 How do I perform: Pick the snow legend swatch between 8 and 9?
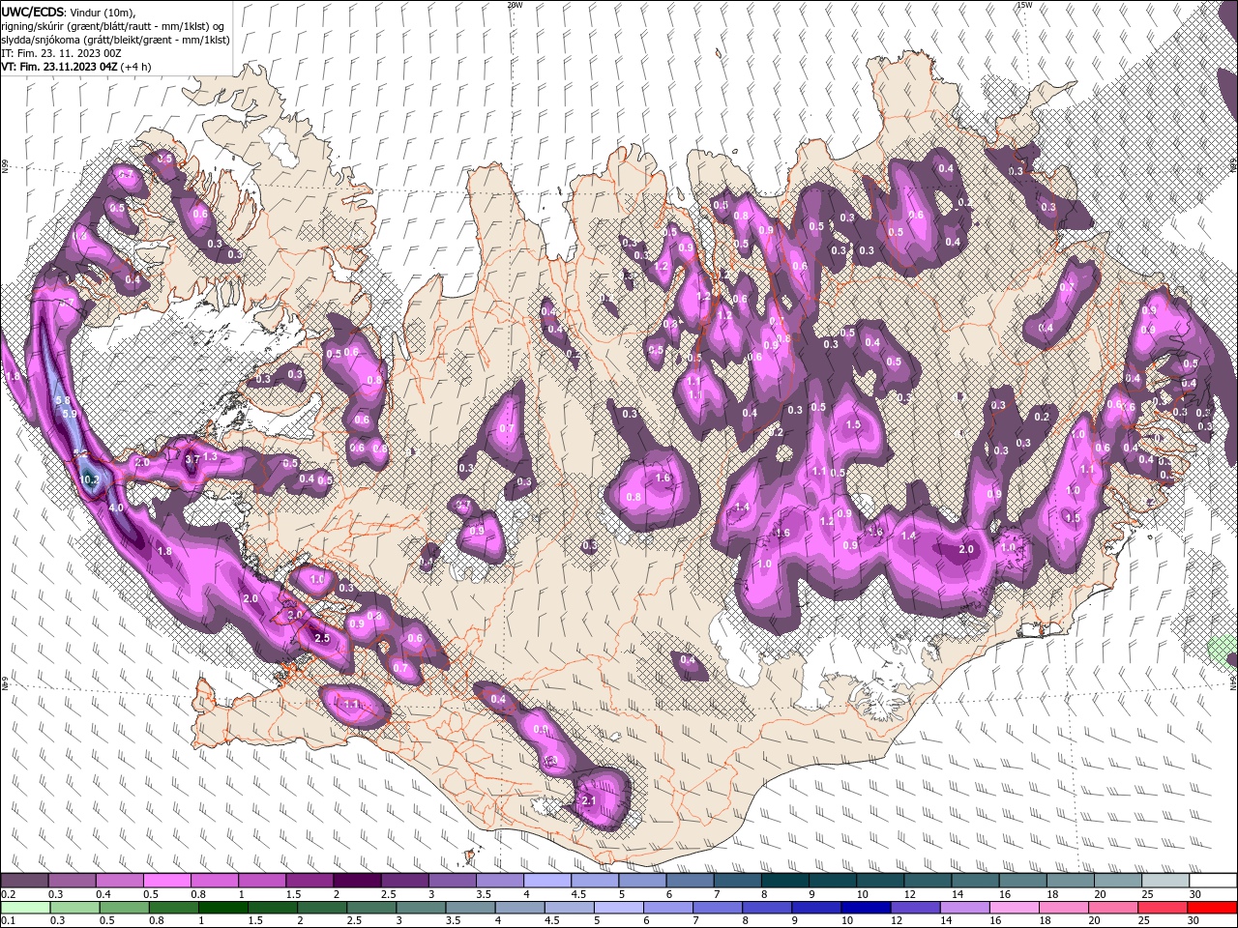(x=783, y=882)
